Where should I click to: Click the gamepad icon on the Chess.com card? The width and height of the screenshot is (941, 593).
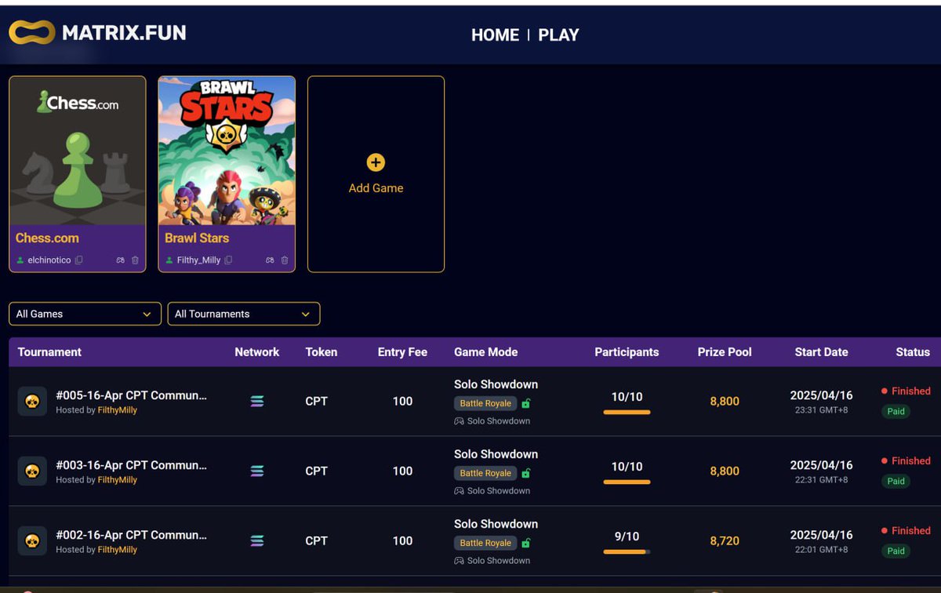tap(120, 260)
